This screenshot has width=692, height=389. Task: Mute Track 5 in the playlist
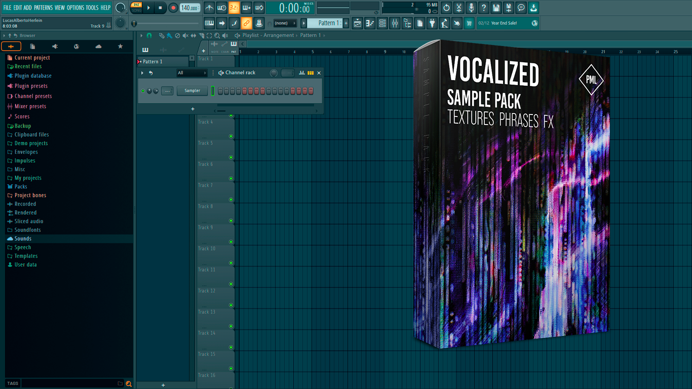click(x=231, y=158)
